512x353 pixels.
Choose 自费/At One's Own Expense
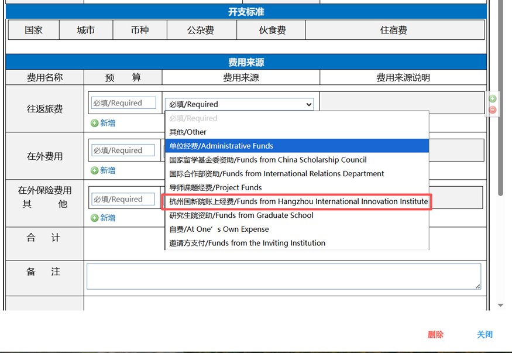coord(219,229)
